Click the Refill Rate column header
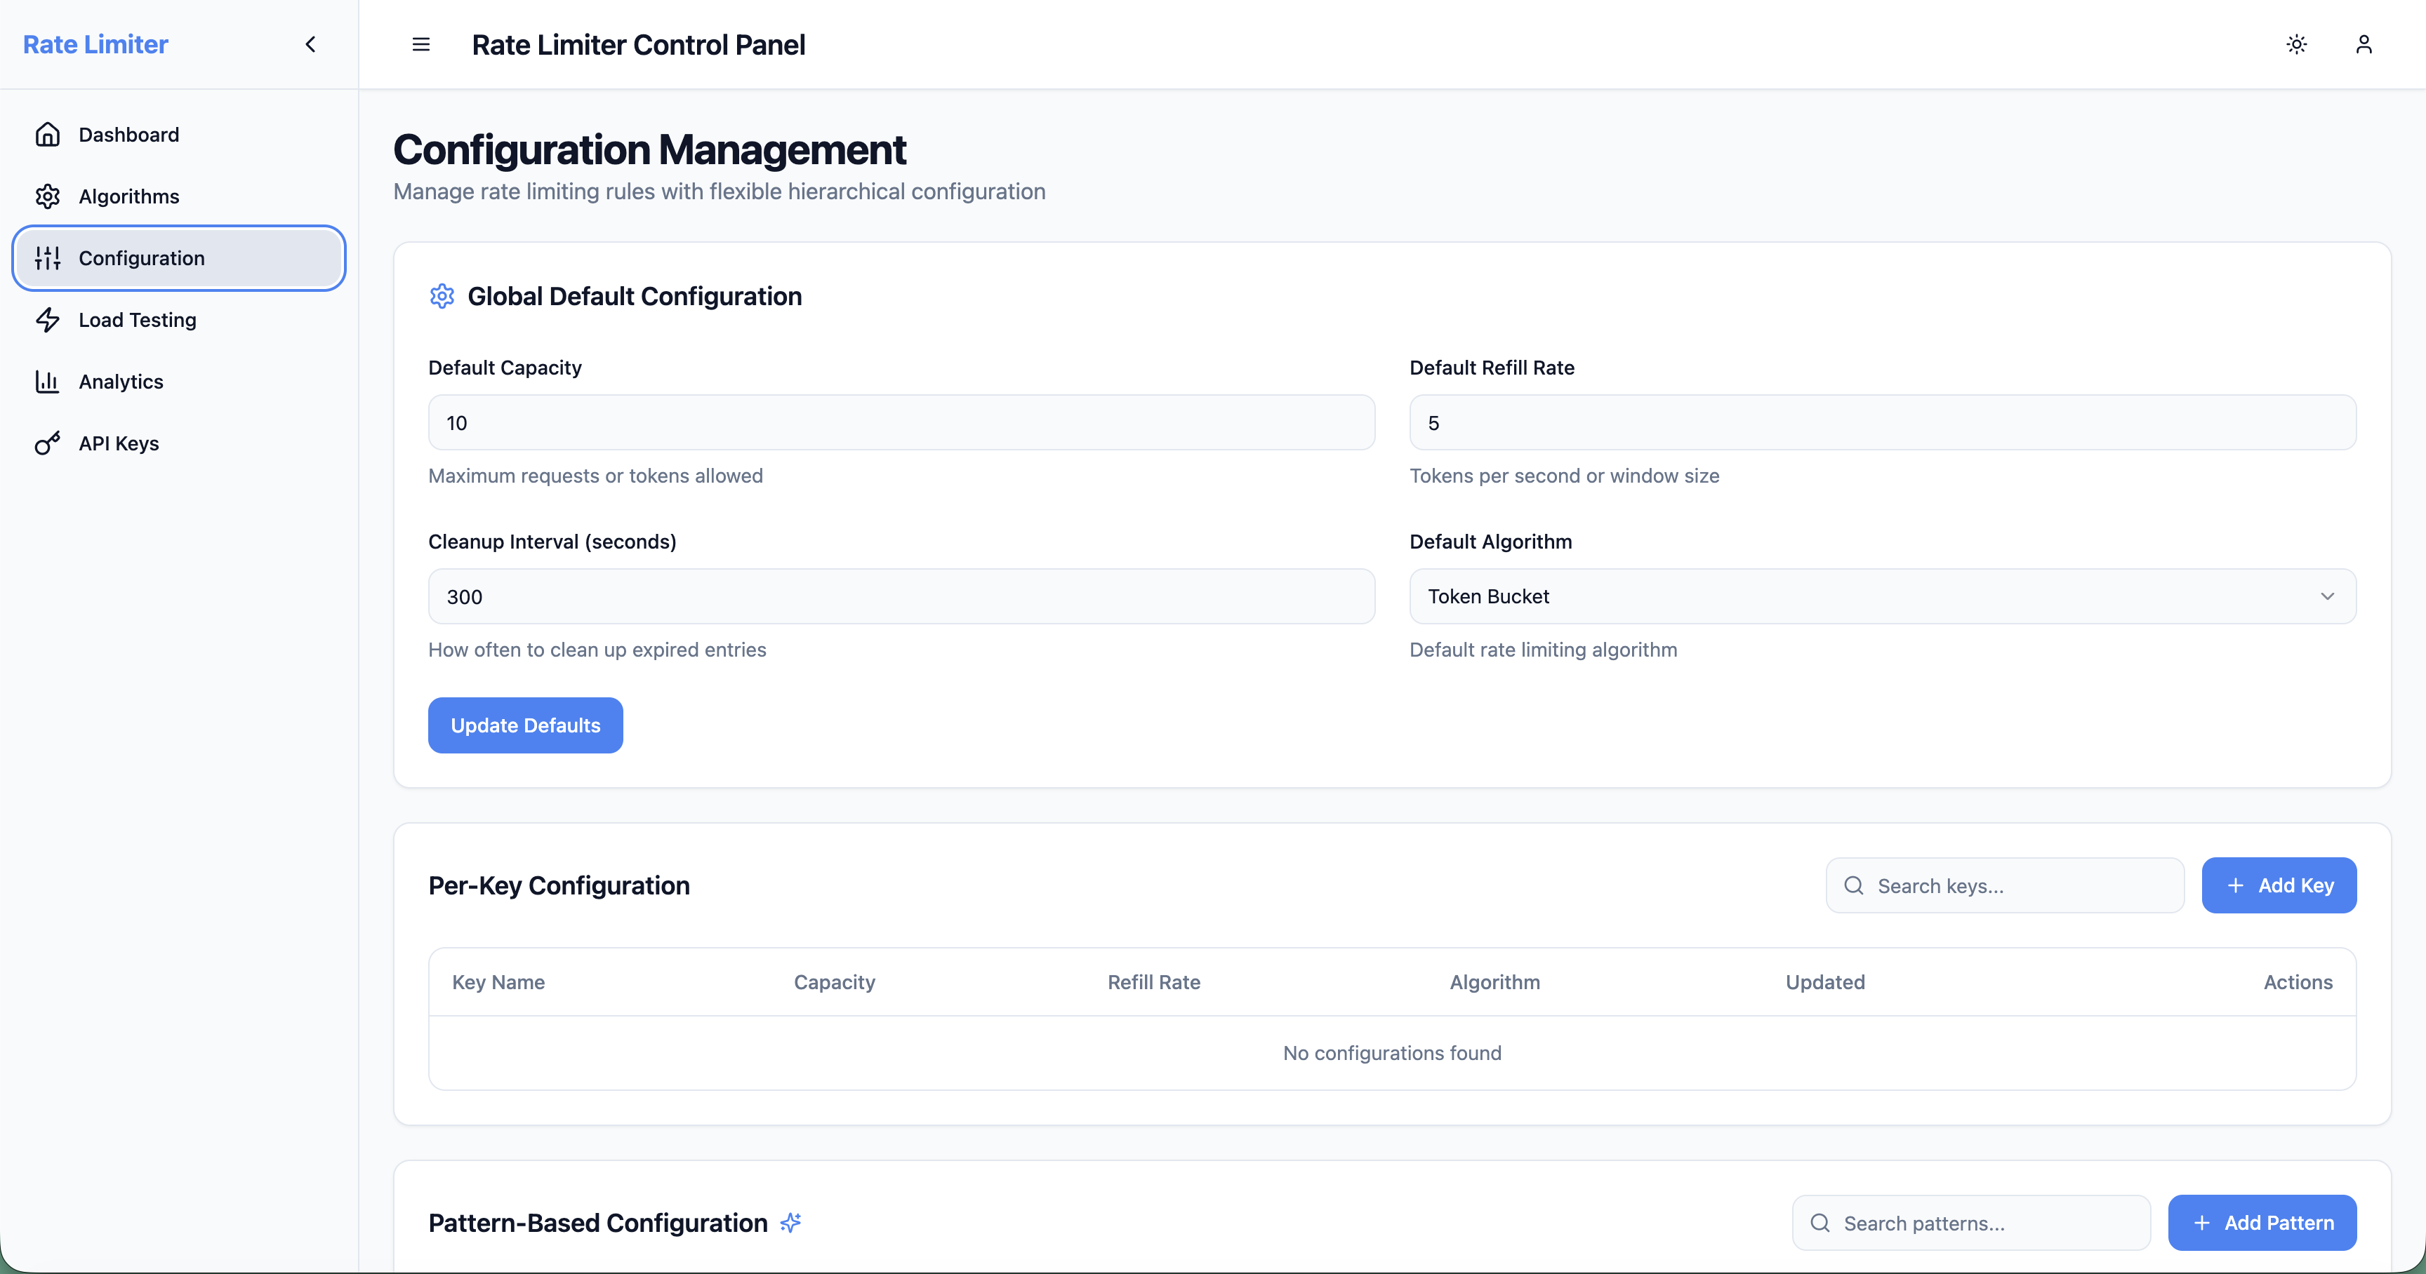The height and width of the screenshot is (1274, 2426). 1153,982
